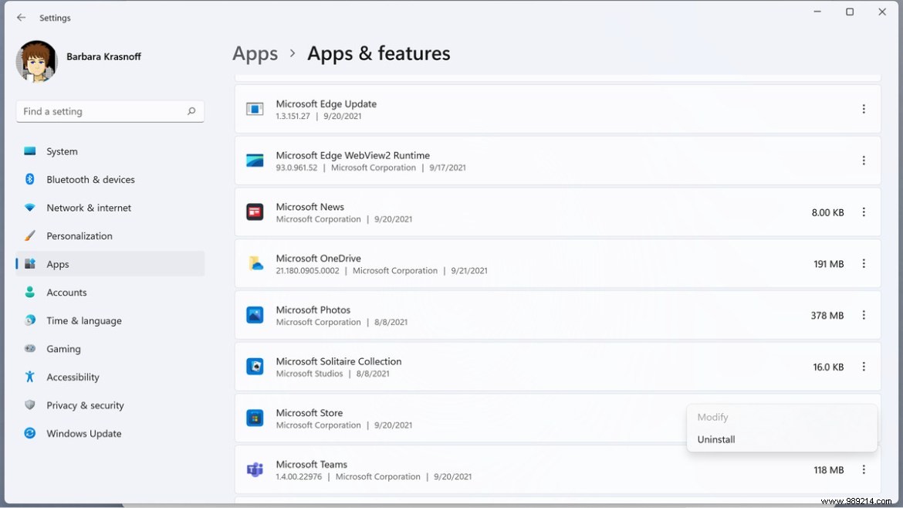Open Accessibility settings

[x=31, y=377]
